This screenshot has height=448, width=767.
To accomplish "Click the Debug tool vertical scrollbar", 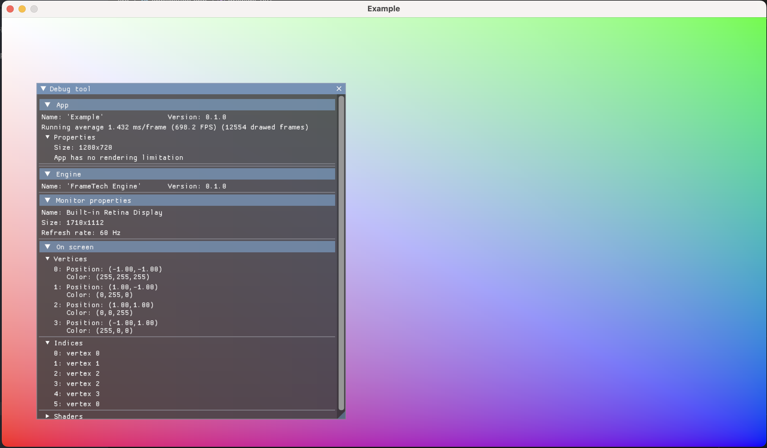I will click(341, 252).
